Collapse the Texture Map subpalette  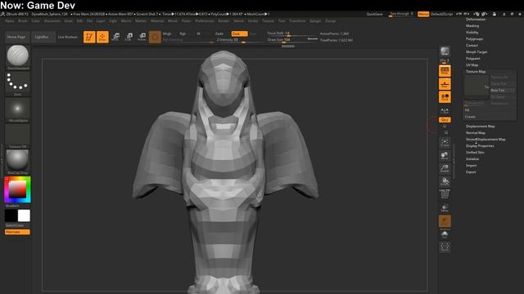(476, 71)
